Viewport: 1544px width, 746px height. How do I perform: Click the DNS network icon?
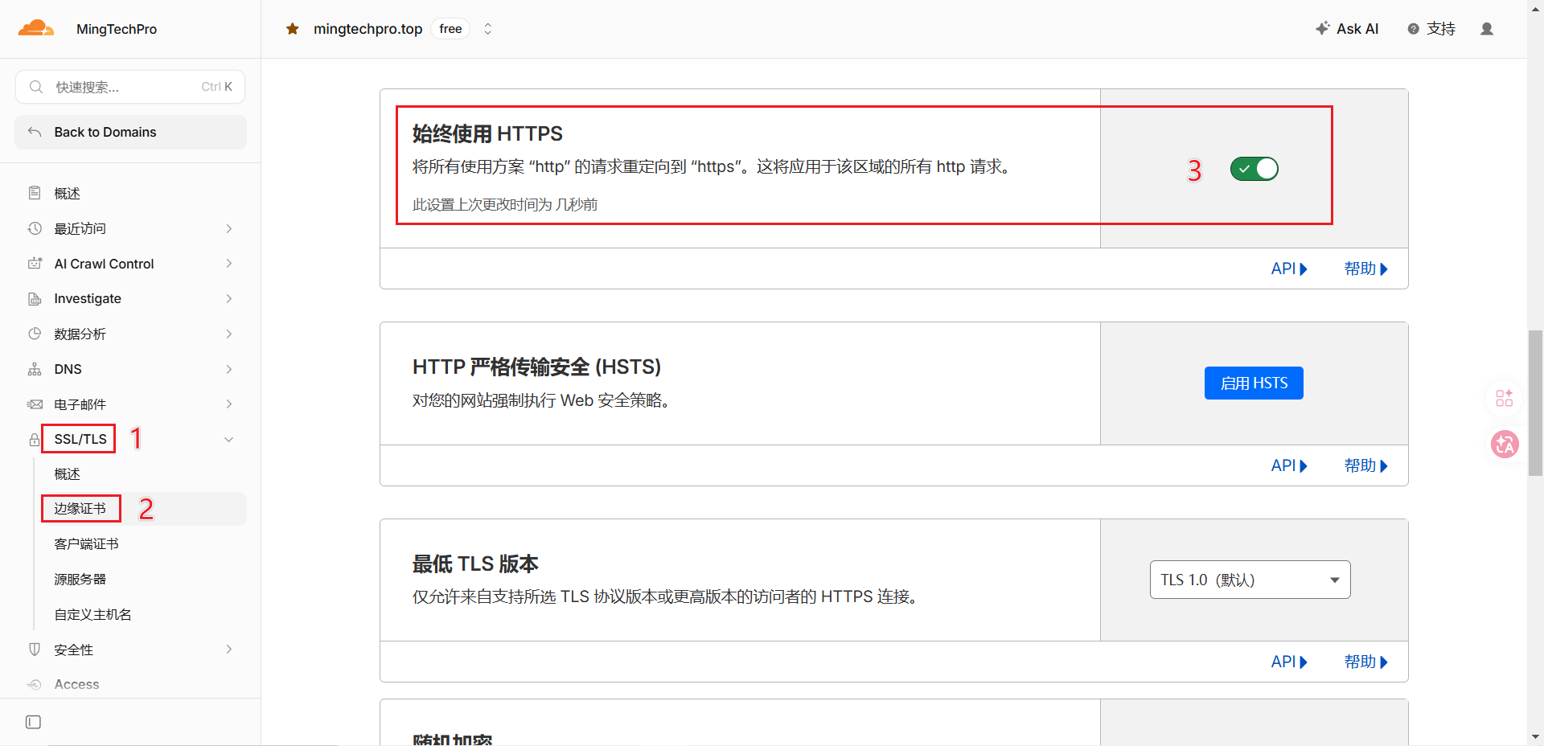pyautogui.click(x=35, y=369)
